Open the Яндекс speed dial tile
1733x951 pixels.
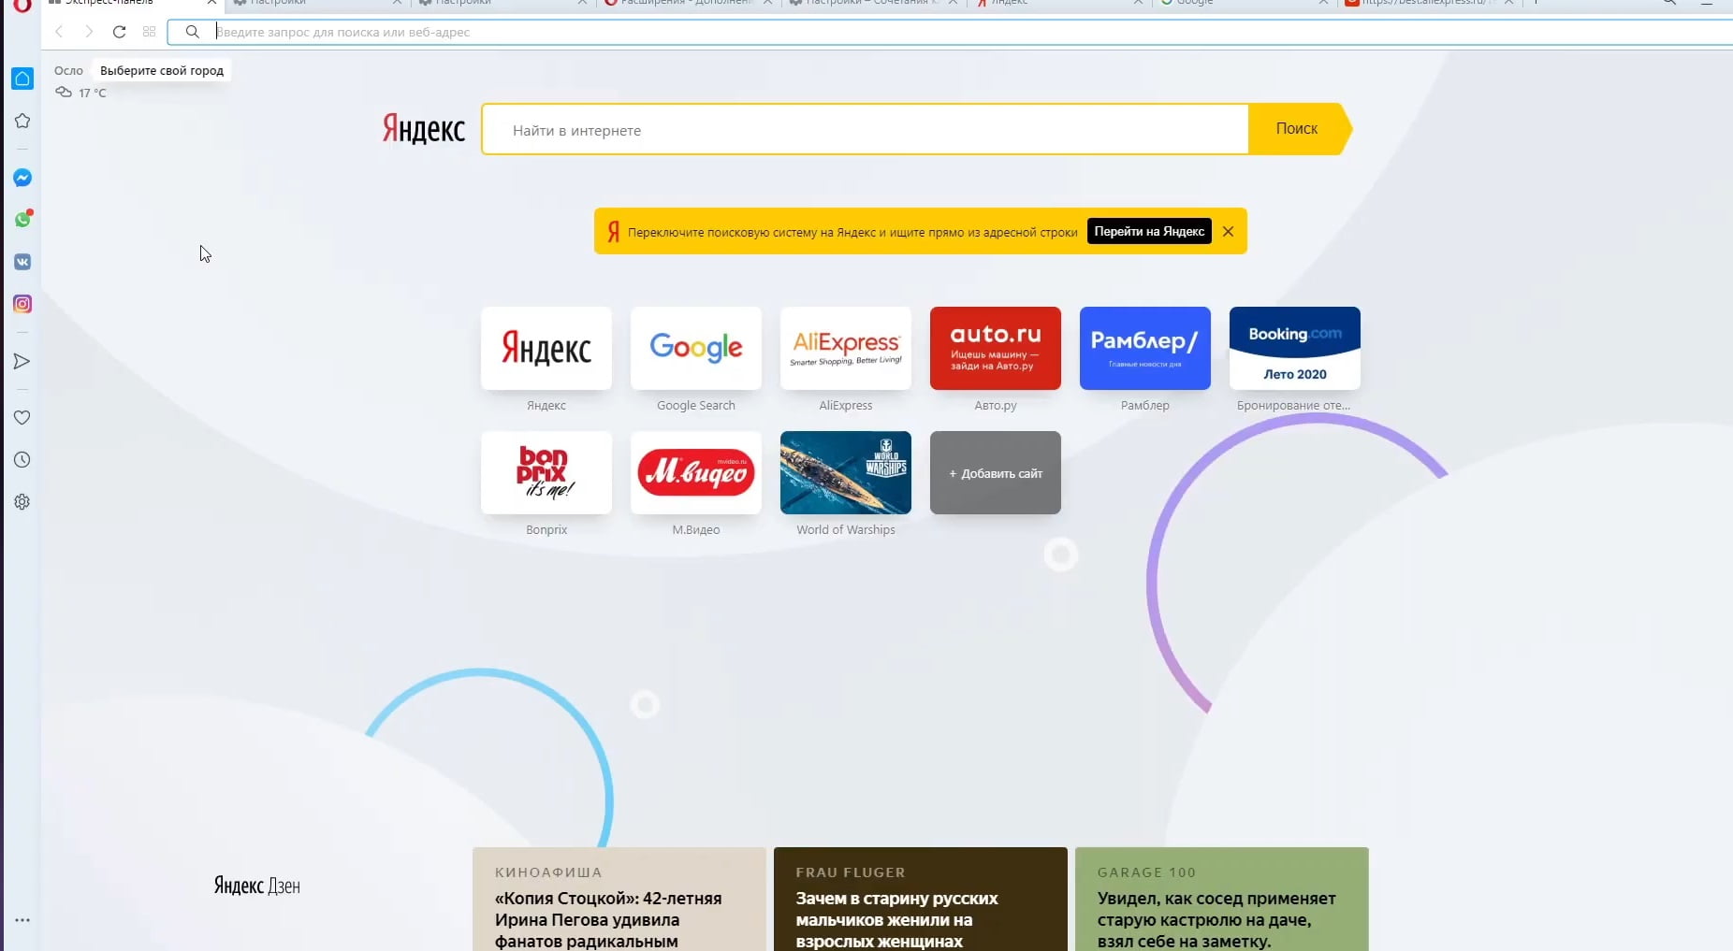[x=546, y=349]
